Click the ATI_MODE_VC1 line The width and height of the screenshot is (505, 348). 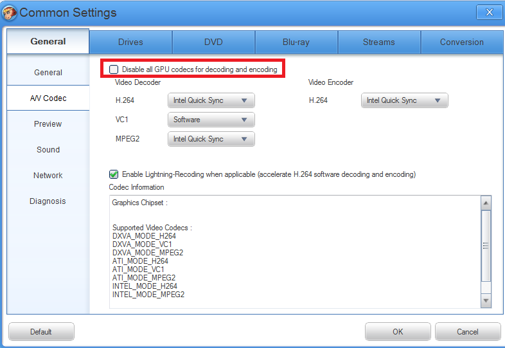138,270
